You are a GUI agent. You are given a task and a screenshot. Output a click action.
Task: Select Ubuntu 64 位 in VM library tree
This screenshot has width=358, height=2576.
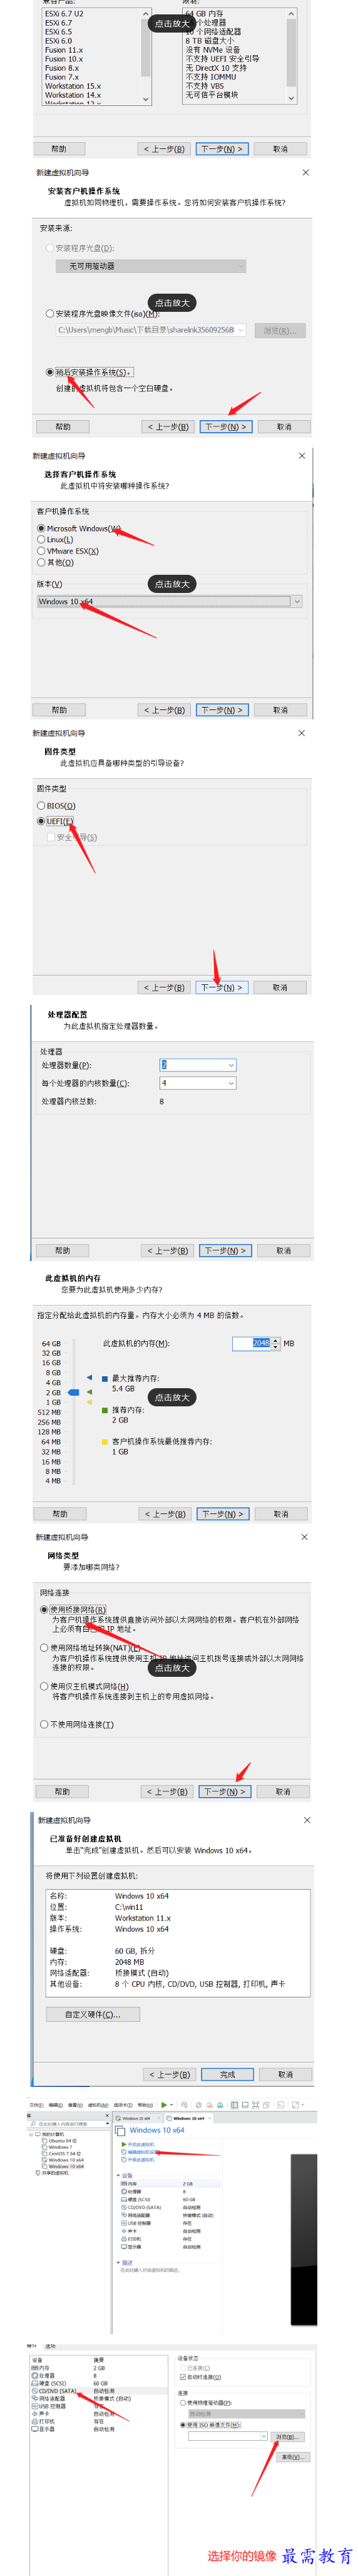pos(59,2140)
